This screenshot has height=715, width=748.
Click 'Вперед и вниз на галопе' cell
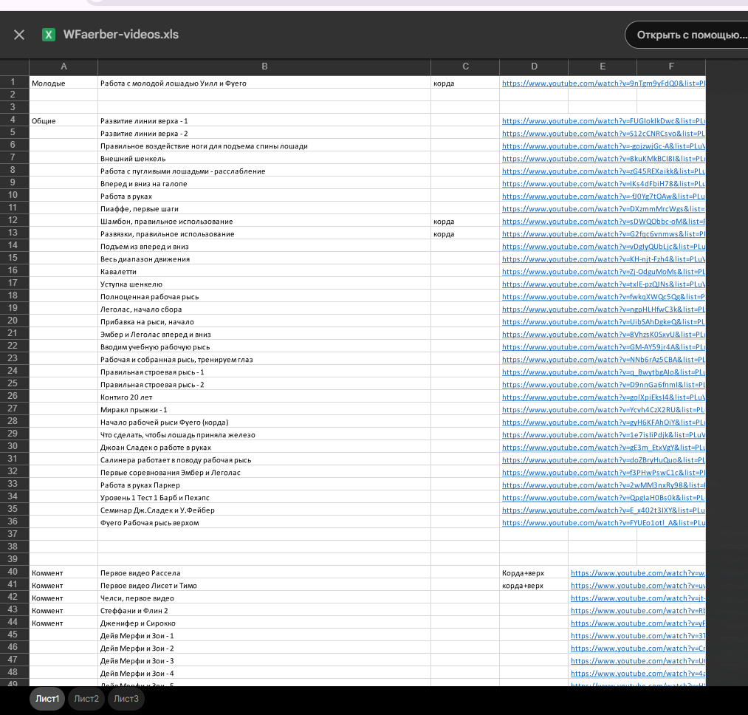click(264, 184)
